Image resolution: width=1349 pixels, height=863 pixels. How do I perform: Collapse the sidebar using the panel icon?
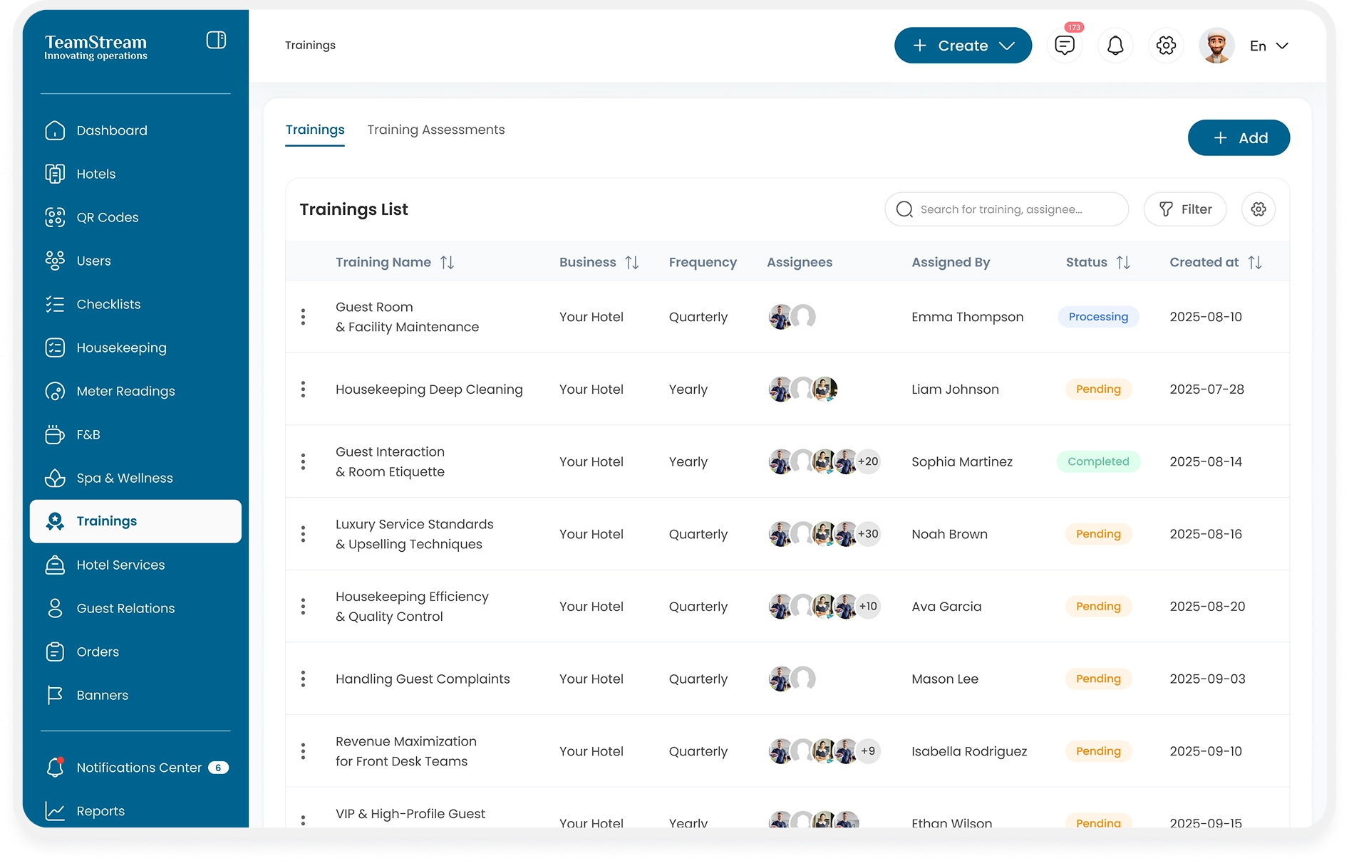pos(216,40)
